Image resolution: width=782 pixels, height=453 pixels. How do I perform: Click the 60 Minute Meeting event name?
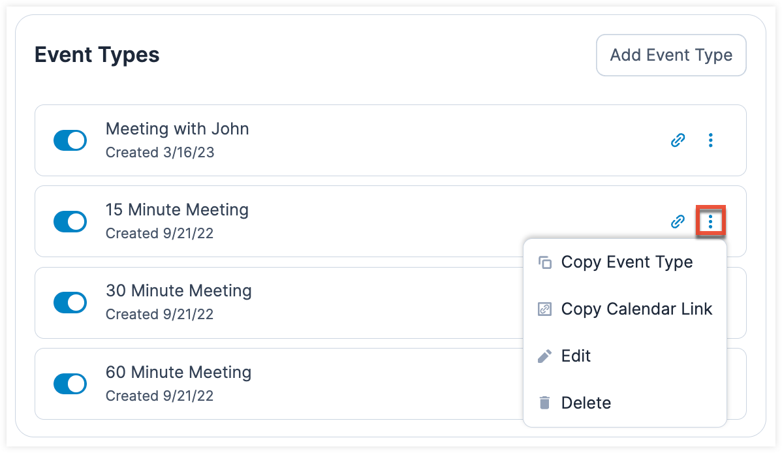178,373
